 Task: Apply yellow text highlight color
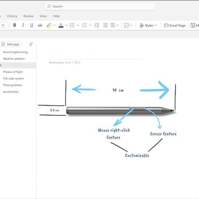click(49, 25)
